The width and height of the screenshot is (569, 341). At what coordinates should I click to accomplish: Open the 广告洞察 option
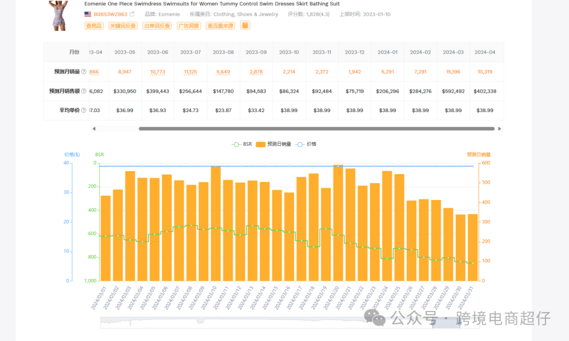189,26
